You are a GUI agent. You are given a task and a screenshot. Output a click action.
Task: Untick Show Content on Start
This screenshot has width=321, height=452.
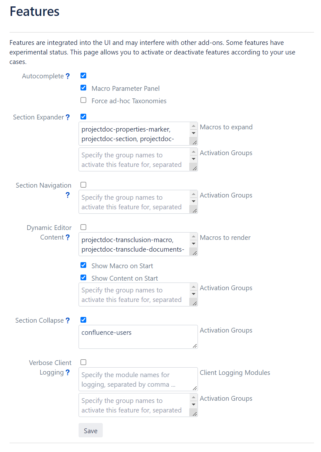pyautogui.click(x=83, y=278)
